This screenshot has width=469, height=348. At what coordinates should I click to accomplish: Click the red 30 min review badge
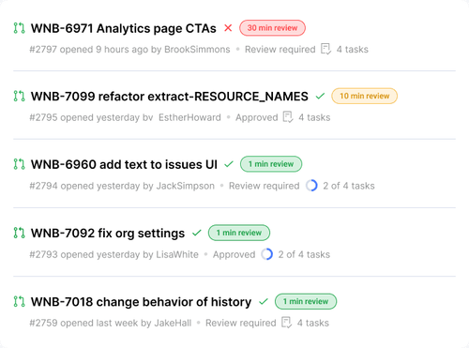[272, 28]
